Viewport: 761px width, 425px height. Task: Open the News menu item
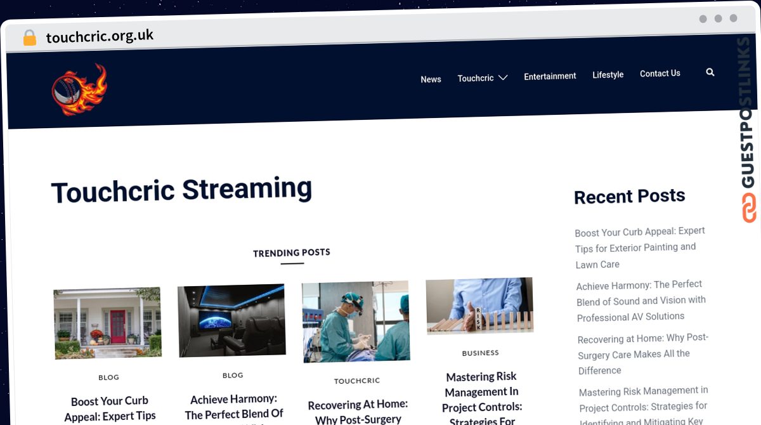(x=431, y=79)
